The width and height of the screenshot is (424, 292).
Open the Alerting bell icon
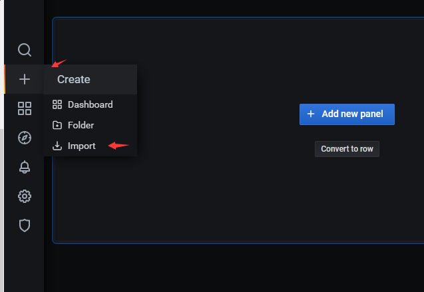25,167
